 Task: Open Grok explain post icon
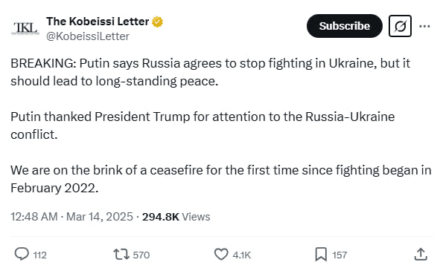point(400,26)
